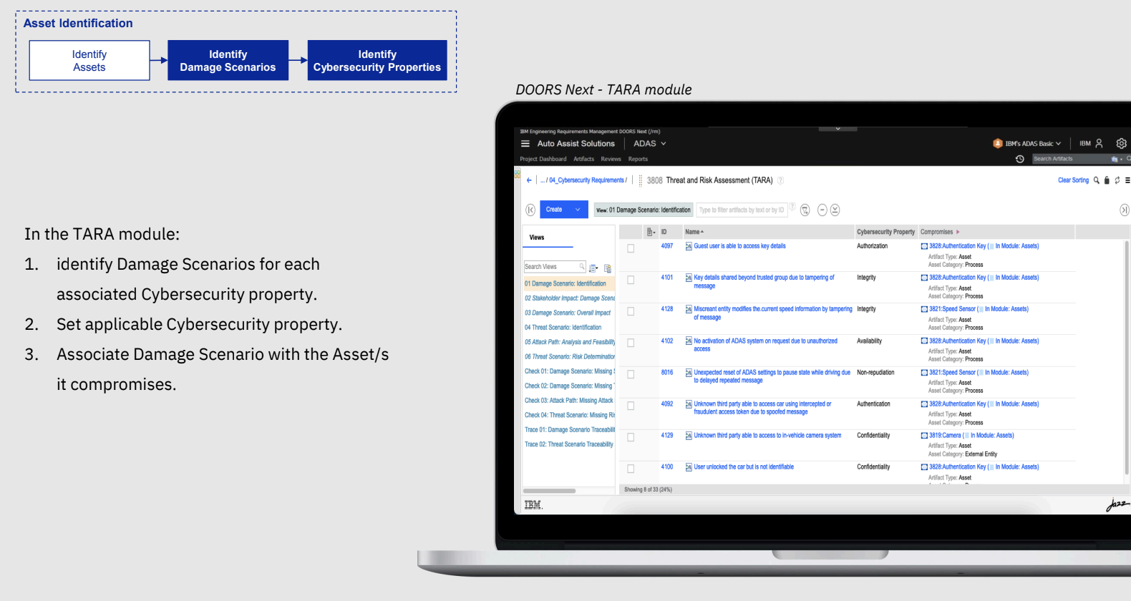Click the artifact icon for row 4097

tap(689, 246)
